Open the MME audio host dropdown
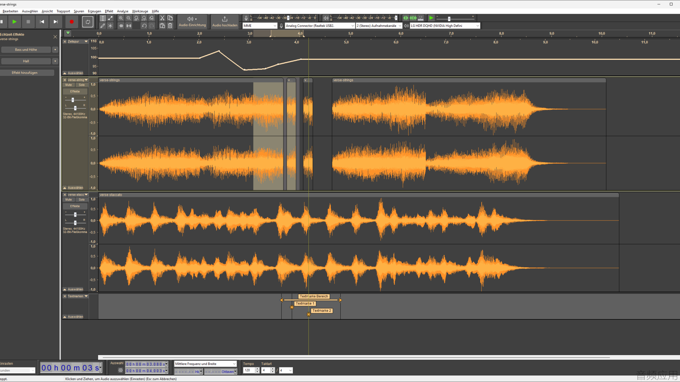This screenshot has height=382, width=680. [260, 26]
